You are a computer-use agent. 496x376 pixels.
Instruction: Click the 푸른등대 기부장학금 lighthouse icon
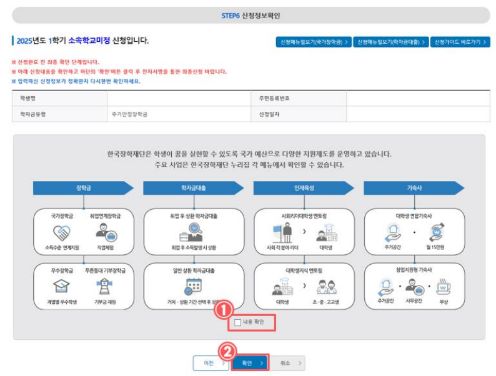[x=104, y=286]
